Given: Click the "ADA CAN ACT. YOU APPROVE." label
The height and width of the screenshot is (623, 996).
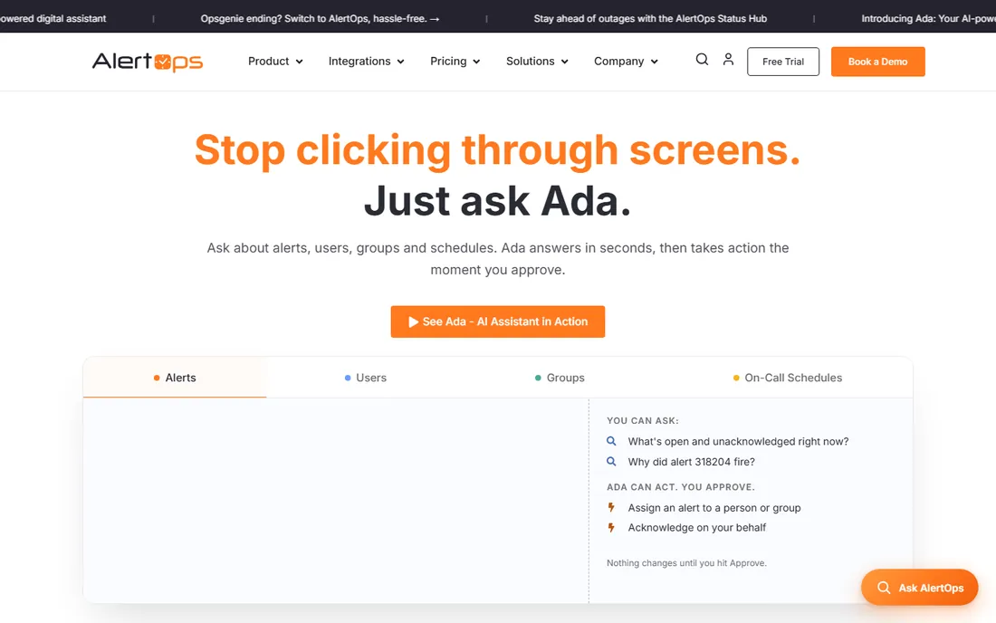Looking at the screenshot, I should 680,487.
